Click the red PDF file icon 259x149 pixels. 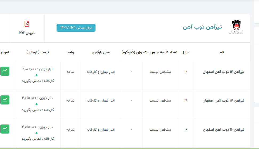[x=27, y=24]
